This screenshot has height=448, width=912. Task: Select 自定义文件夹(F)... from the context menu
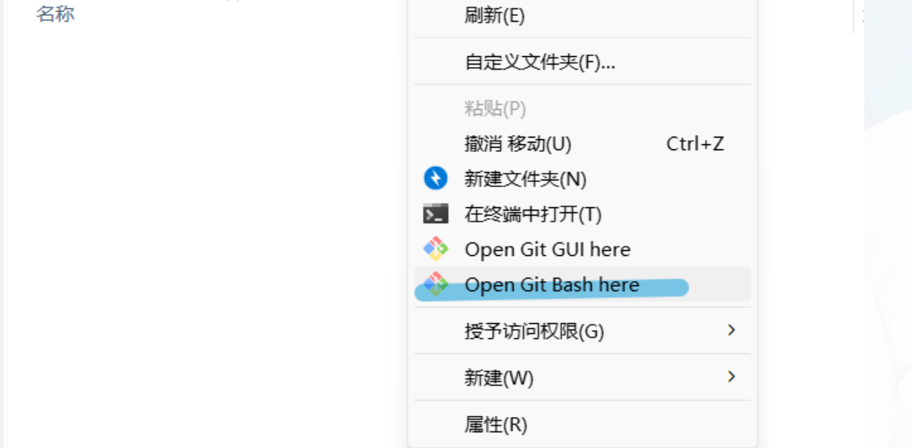pyautogui.click(x=582, y=61)
